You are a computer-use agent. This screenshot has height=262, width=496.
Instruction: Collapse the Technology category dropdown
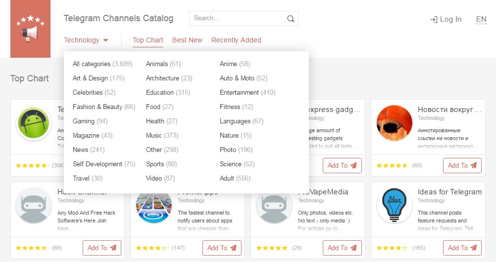click(86, 40)
